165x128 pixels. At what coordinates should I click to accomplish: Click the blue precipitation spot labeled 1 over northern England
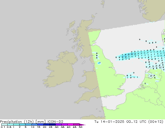[x=99, y=63]
